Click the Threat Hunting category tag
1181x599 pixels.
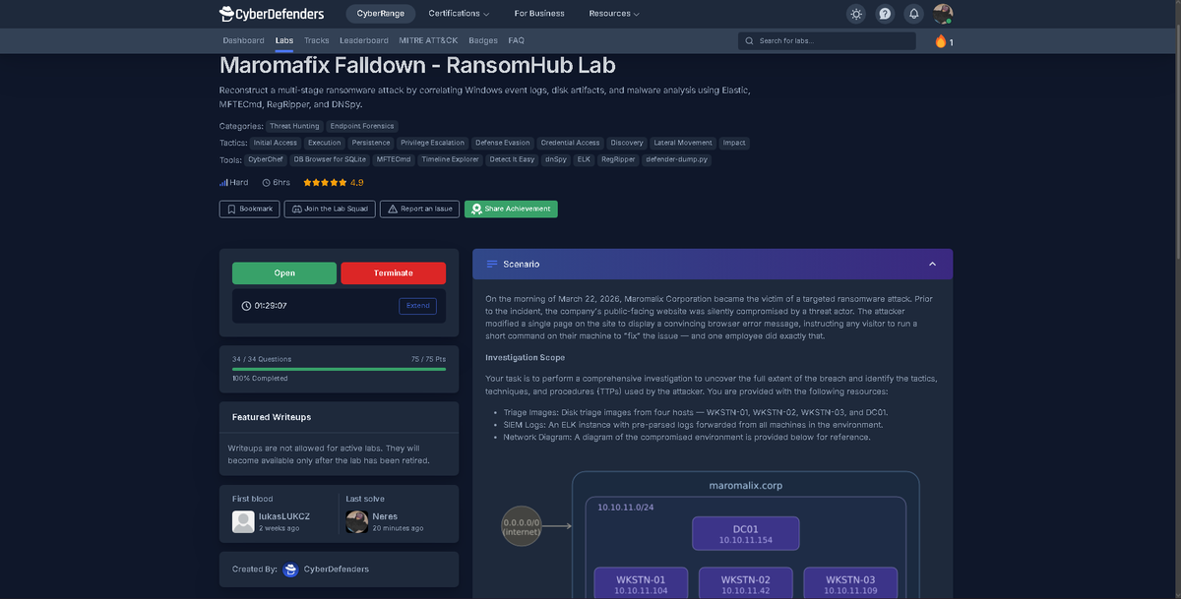click(294, 126)
